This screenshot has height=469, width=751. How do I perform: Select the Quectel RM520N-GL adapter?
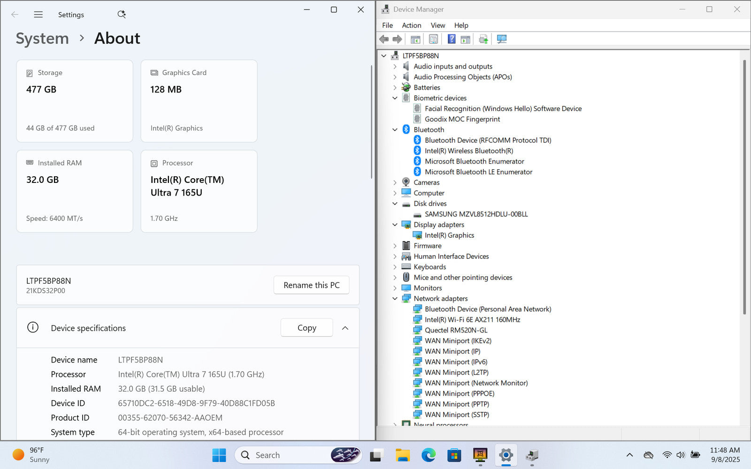456,330
